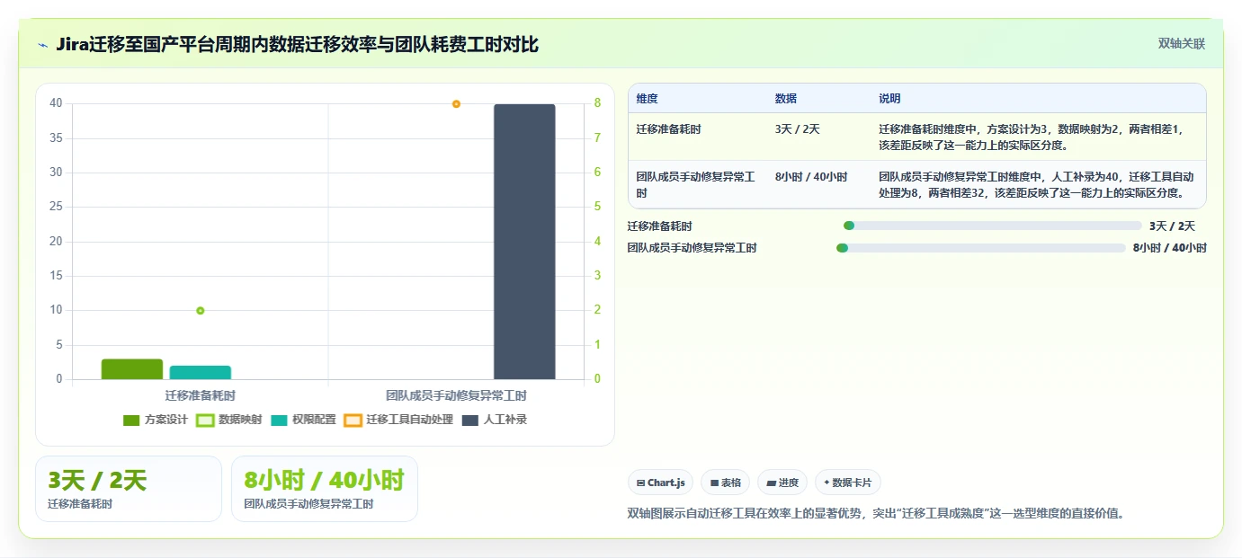Click the 双轴关联 label in header
Viewport: 1242px width, 558px height.
pos(1182,43)
